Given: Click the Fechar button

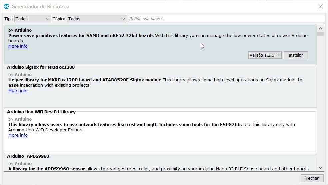Looking at the screenshot, I should [x=312, y=178].
